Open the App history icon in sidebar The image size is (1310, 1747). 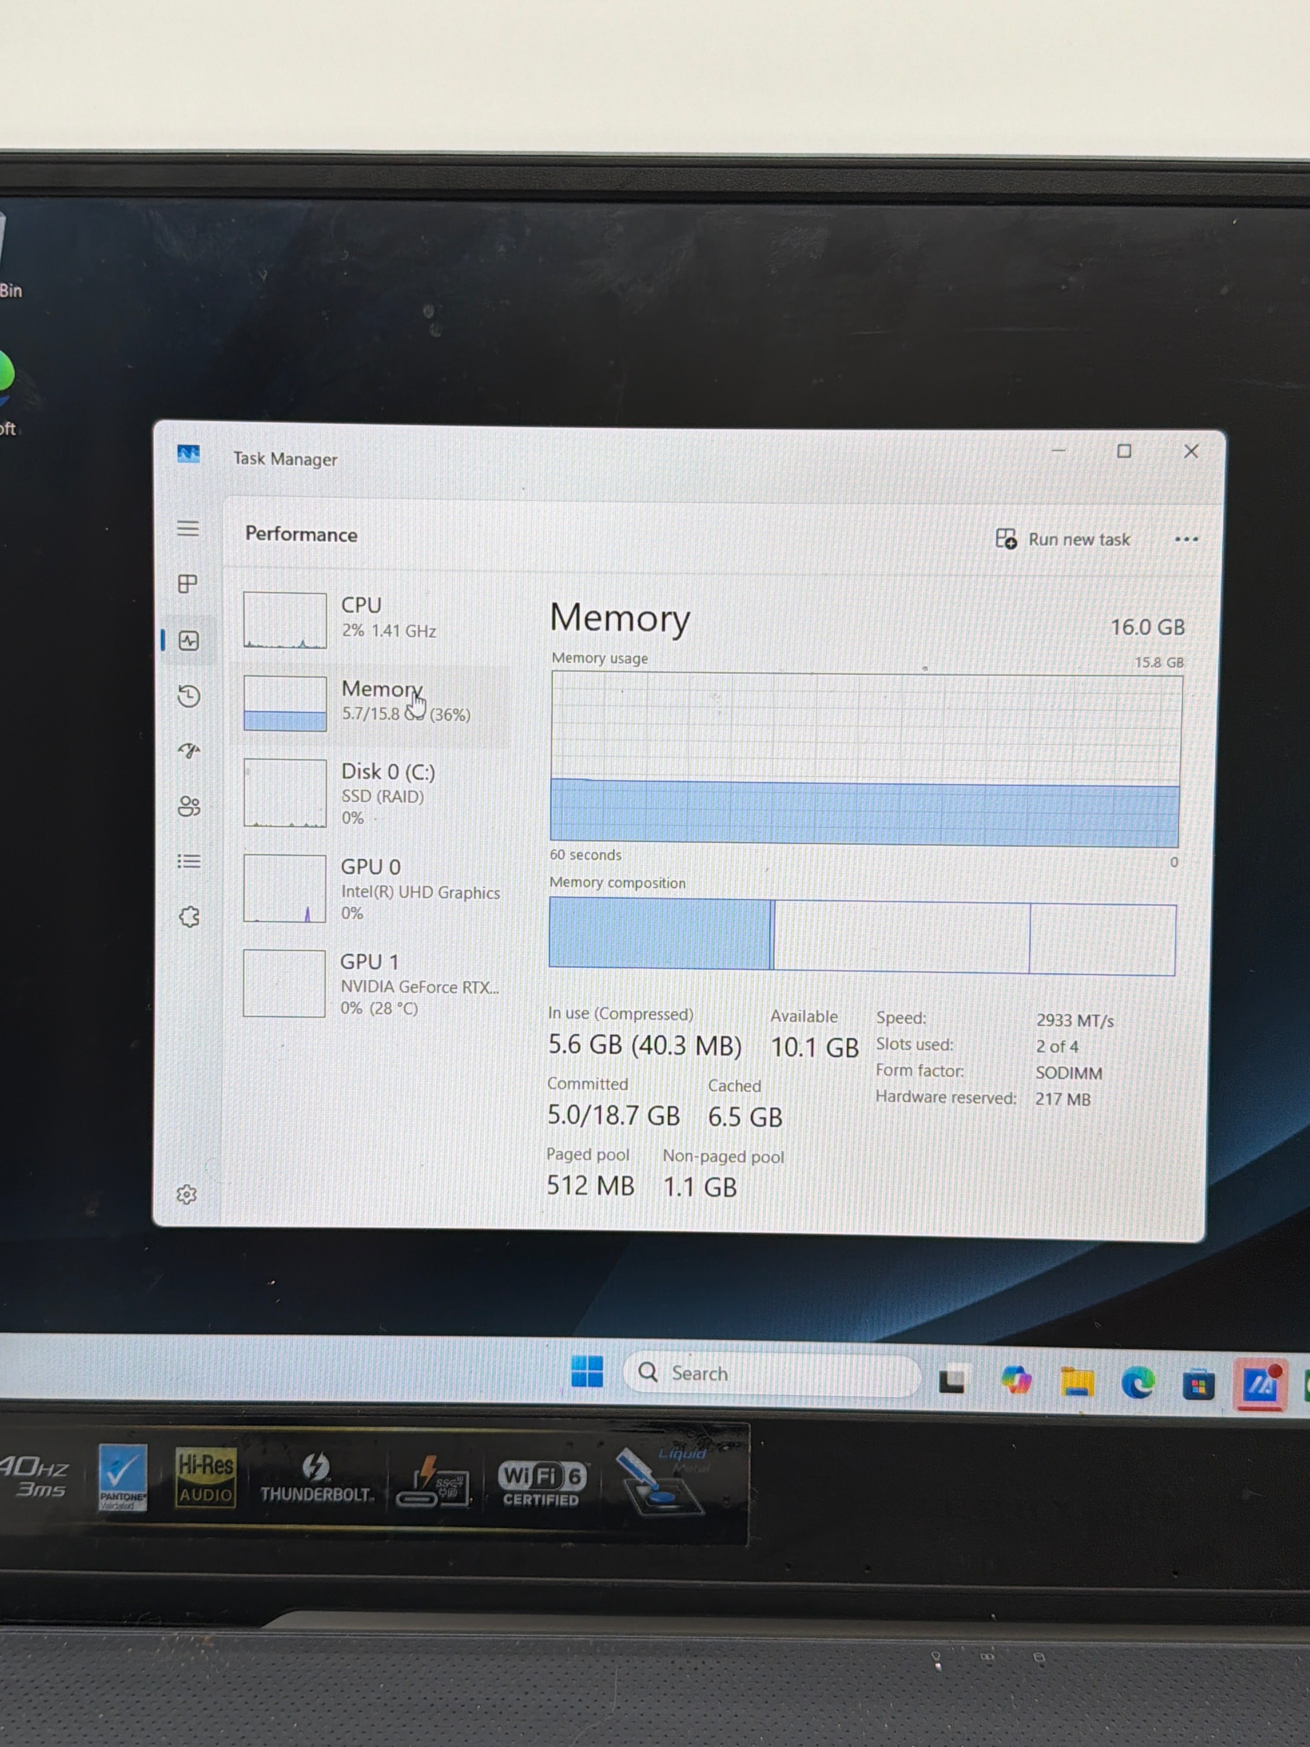click(x=189, y=696)
